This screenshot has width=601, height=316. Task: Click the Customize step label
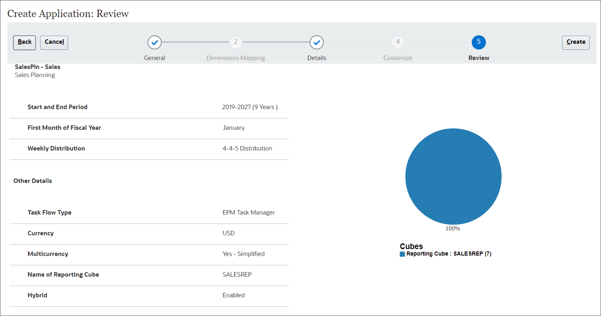click(x=398, y=58)
